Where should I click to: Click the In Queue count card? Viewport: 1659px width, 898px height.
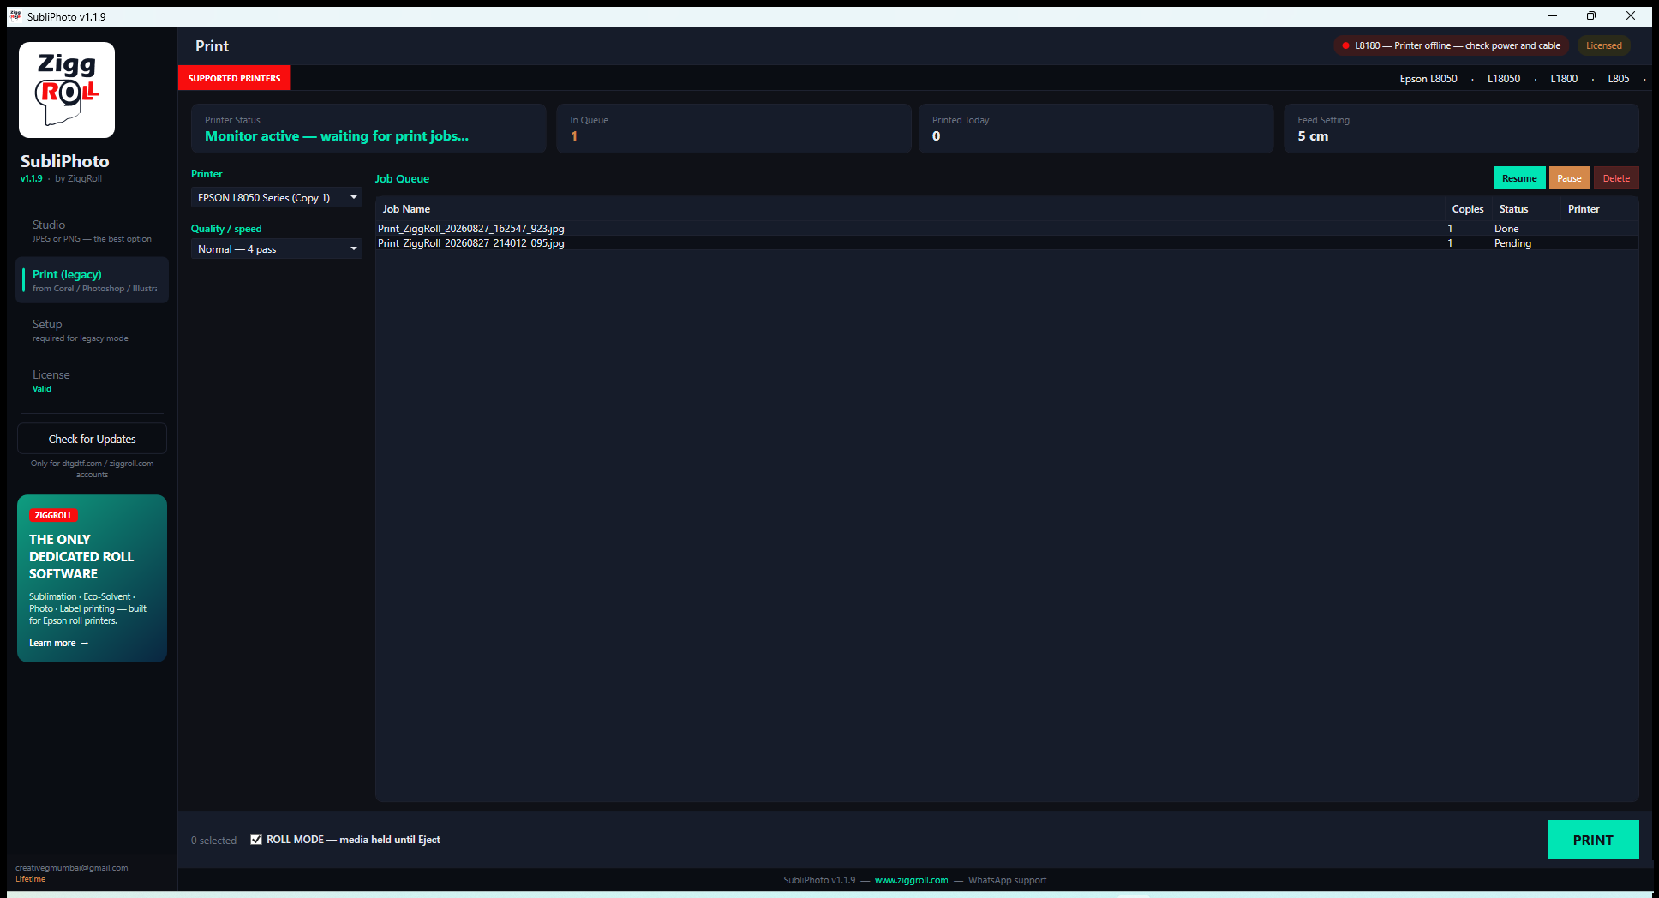click(734, 129)
